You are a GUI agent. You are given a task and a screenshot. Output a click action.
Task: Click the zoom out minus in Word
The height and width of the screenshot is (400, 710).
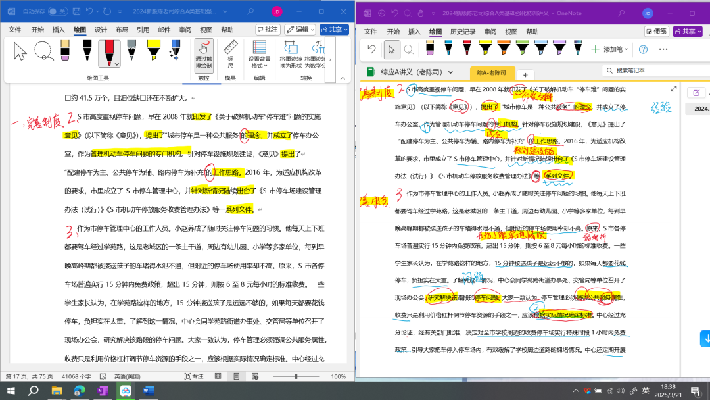[x=268, y=376]
